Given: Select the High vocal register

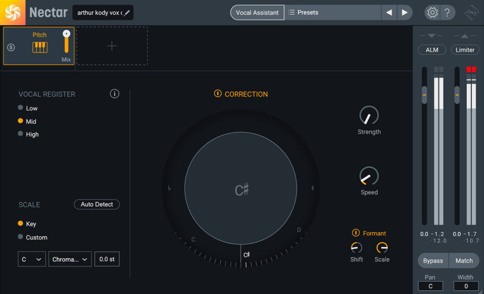Looking at the screenshot, I should pos(20,134).
